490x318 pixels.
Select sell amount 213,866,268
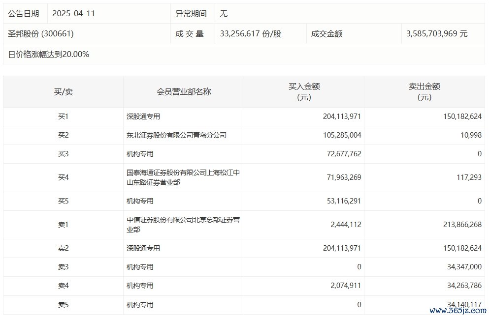click(x=462, y=225)
